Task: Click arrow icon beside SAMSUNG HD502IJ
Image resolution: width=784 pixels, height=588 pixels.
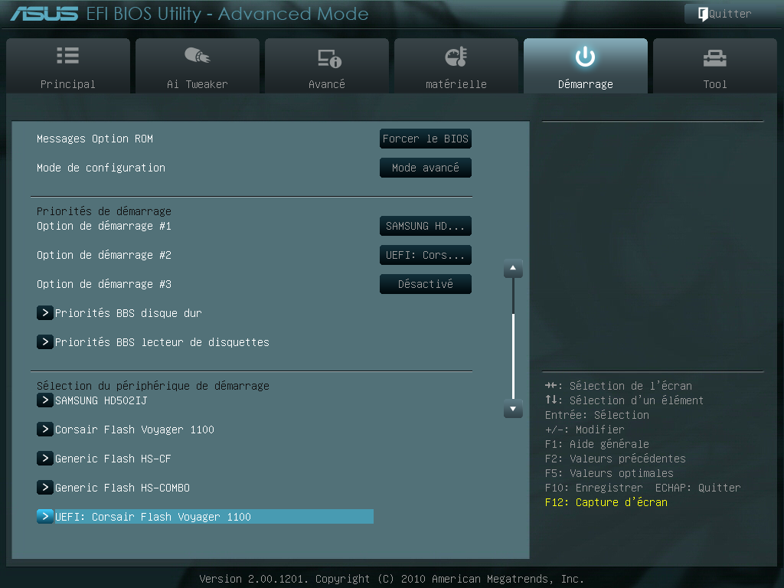Action: pos(44,400)
